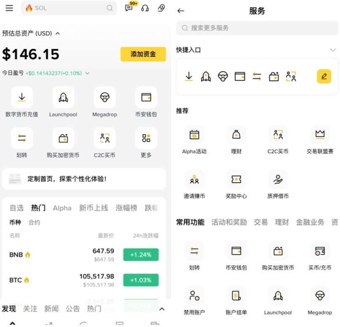Tap the deposit arrow icon in 快捷入口 bar
The height and width of the screenshot is (327, 340).
pos(189,76)
